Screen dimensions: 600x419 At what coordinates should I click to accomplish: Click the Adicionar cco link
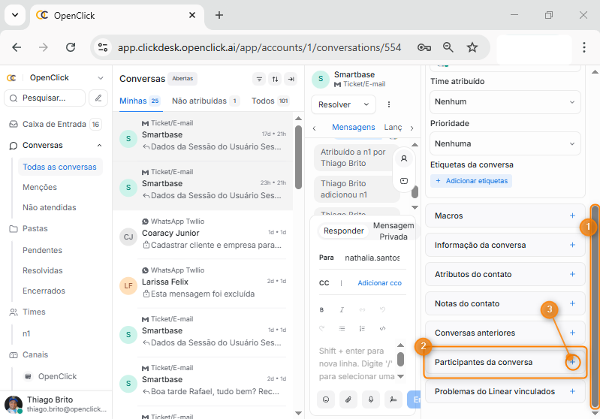[379, 283]
